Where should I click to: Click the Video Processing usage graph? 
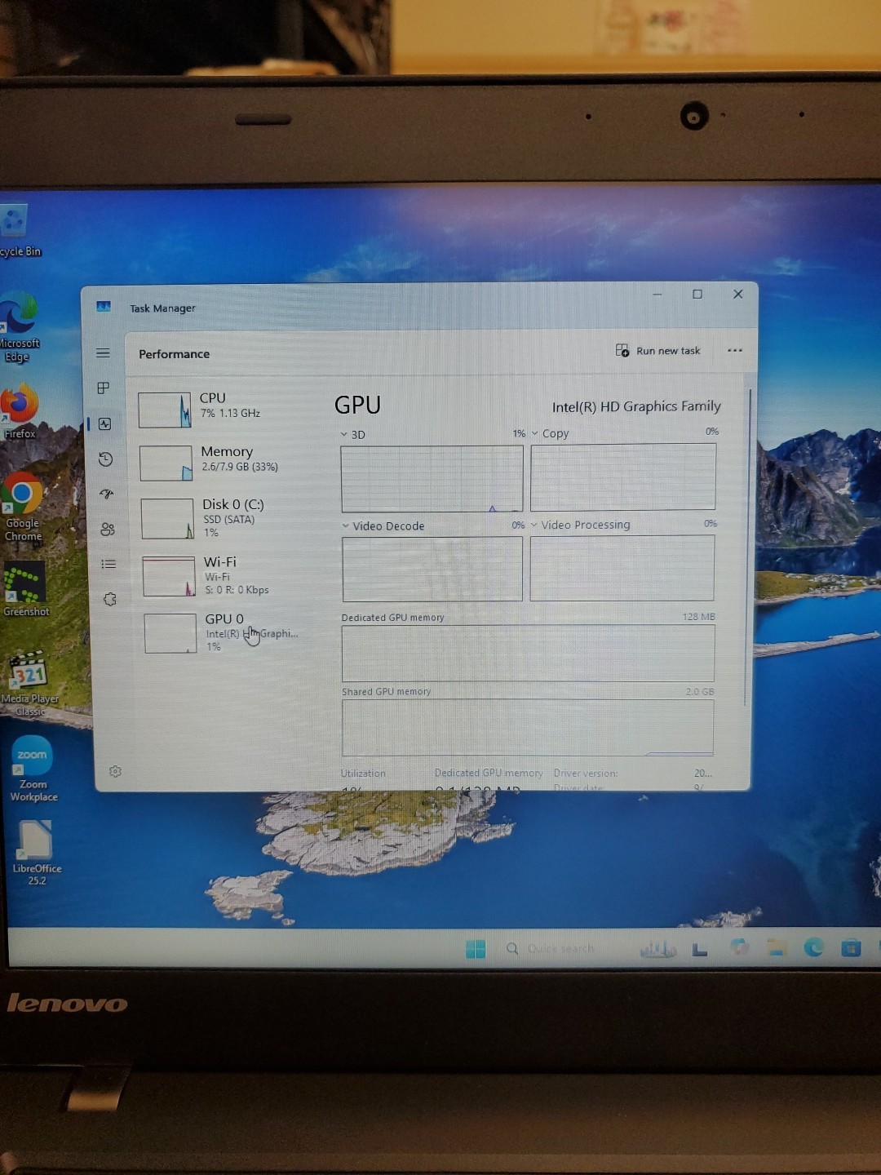[622, 568]
